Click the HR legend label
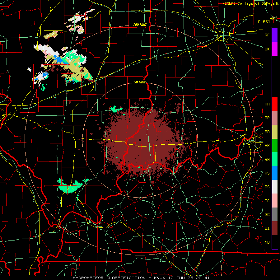 tap(267, 146)
